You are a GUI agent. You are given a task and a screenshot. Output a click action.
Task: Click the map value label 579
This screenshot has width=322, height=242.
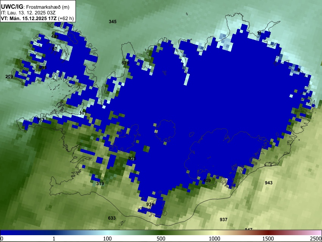point(125,63)
